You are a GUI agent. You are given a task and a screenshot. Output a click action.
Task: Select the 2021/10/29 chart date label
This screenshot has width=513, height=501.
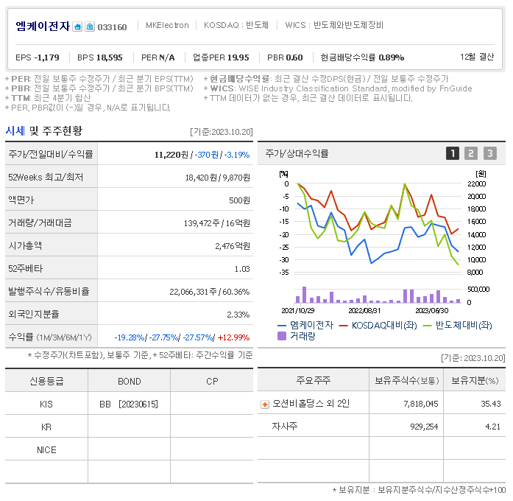coord(298,311)
